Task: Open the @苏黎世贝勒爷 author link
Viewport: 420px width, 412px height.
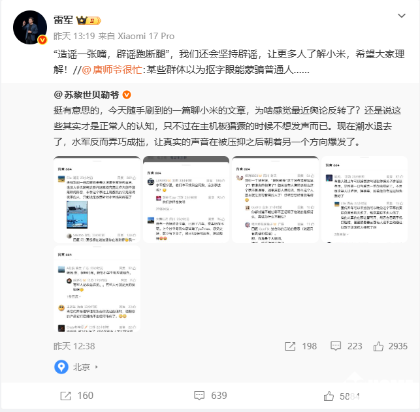Action: [86, 95]
